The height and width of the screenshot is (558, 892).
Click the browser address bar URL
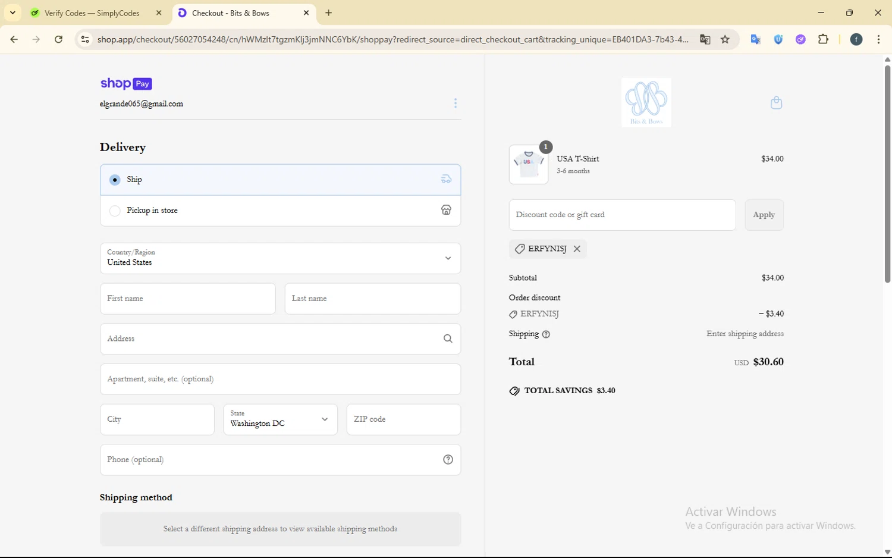pyautogui.click(x=393, y=39)
